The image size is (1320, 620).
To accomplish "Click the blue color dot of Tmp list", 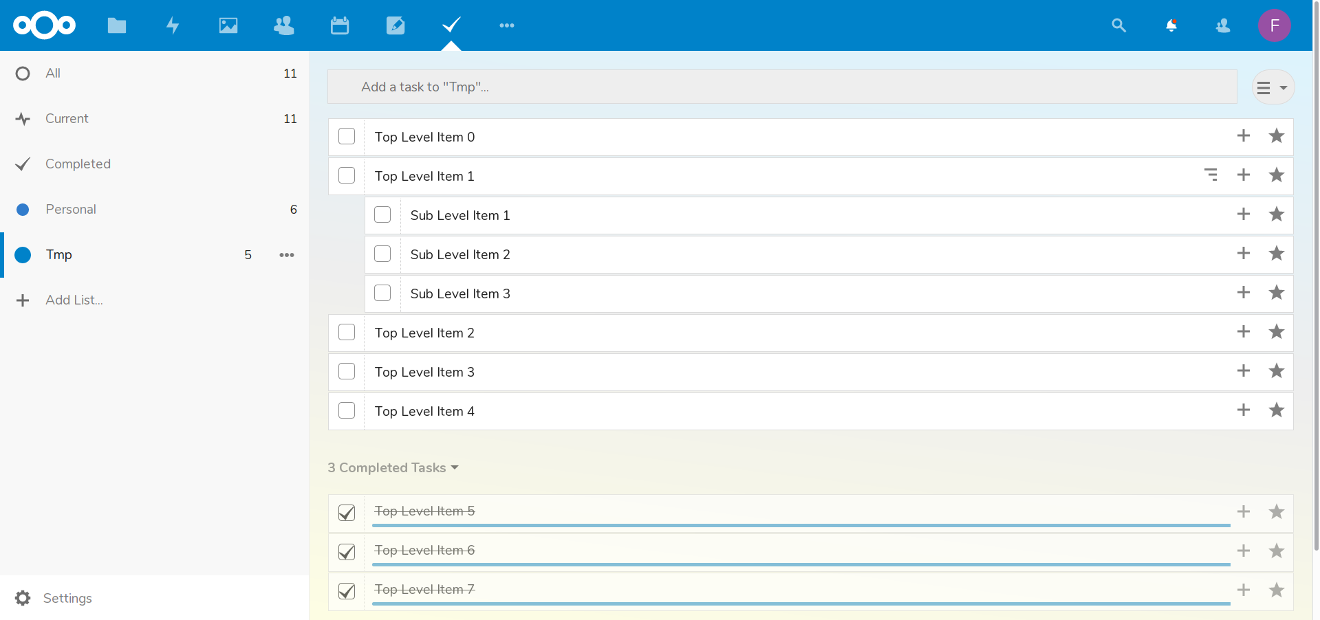I will 23,255.
